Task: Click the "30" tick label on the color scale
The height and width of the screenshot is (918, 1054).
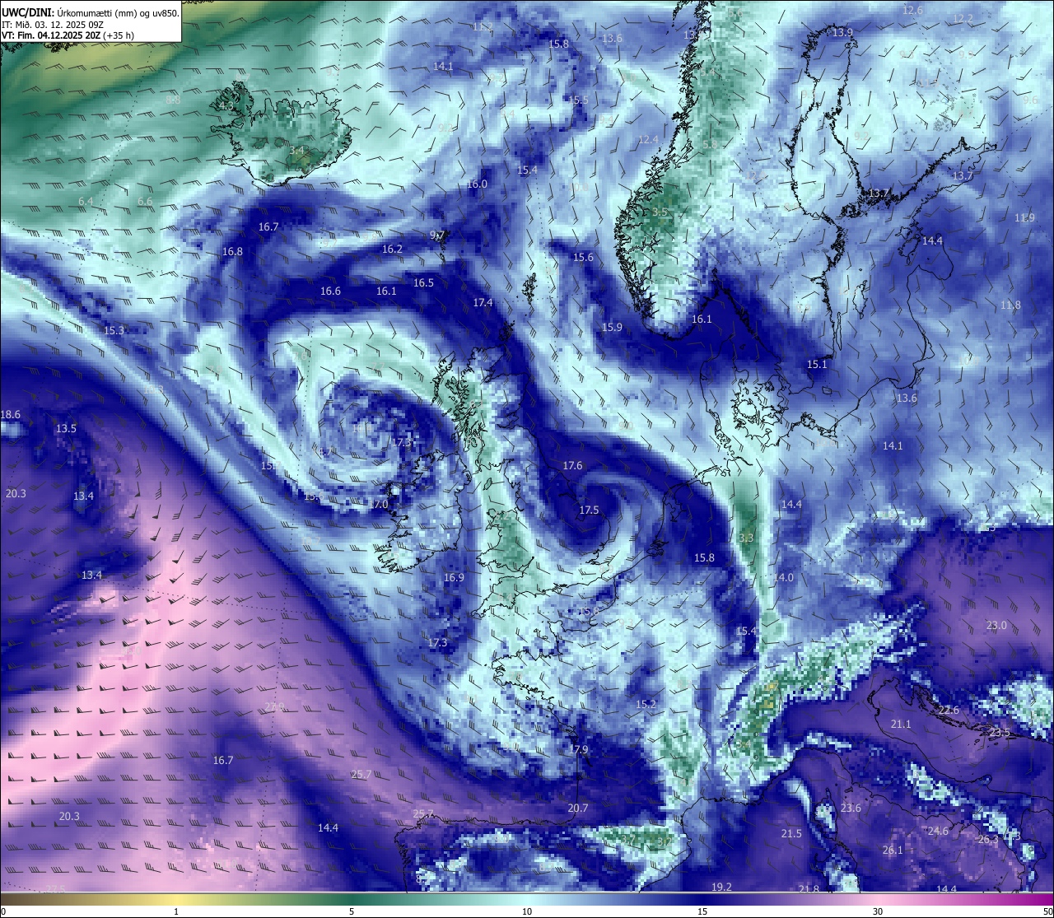Action: (878, 911)
